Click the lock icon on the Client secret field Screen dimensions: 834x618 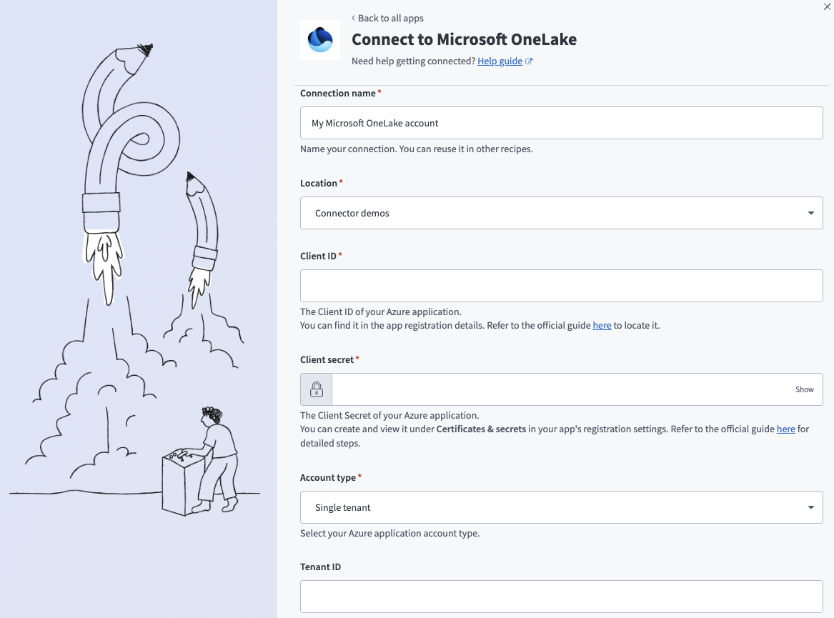pyautogui.click(x=315, y=389)
